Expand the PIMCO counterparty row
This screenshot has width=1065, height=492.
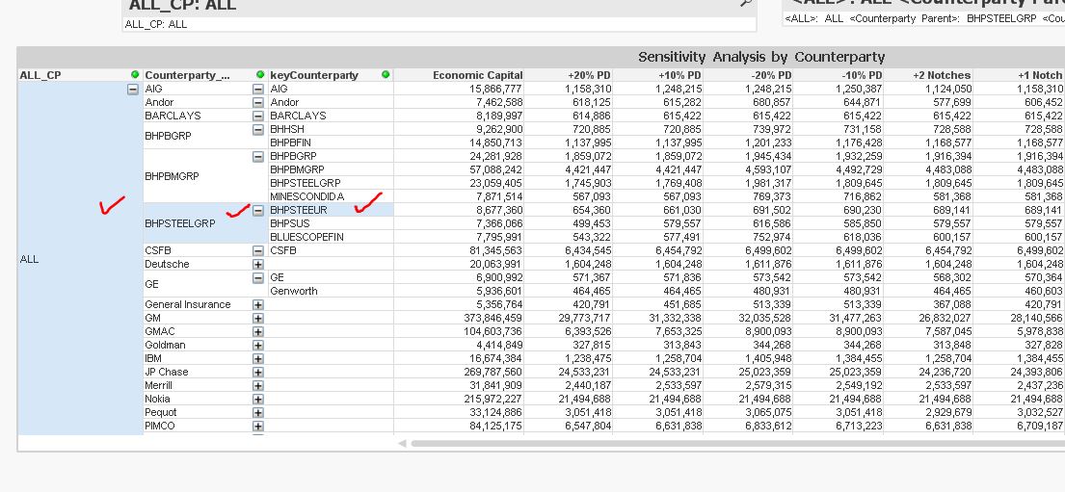point(258,427)
